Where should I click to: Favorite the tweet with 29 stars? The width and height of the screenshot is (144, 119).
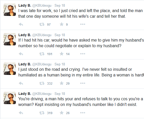click(62, 83)
